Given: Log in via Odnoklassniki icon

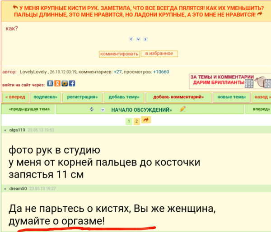Looking at the screenshot, I should click(x=58, y=83).
